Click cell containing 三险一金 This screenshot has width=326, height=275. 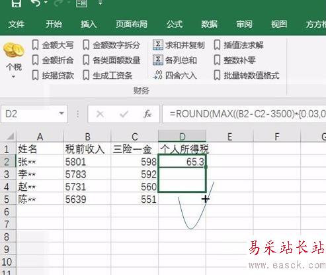(135, 149)
